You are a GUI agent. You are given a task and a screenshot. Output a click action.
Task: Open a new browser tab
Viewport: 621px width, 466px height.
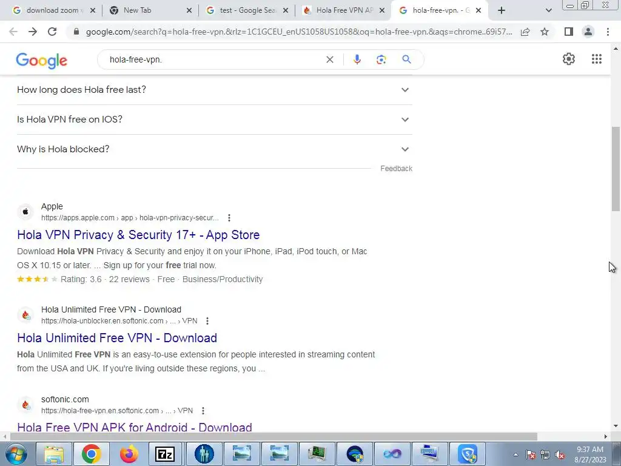[502, 11]
